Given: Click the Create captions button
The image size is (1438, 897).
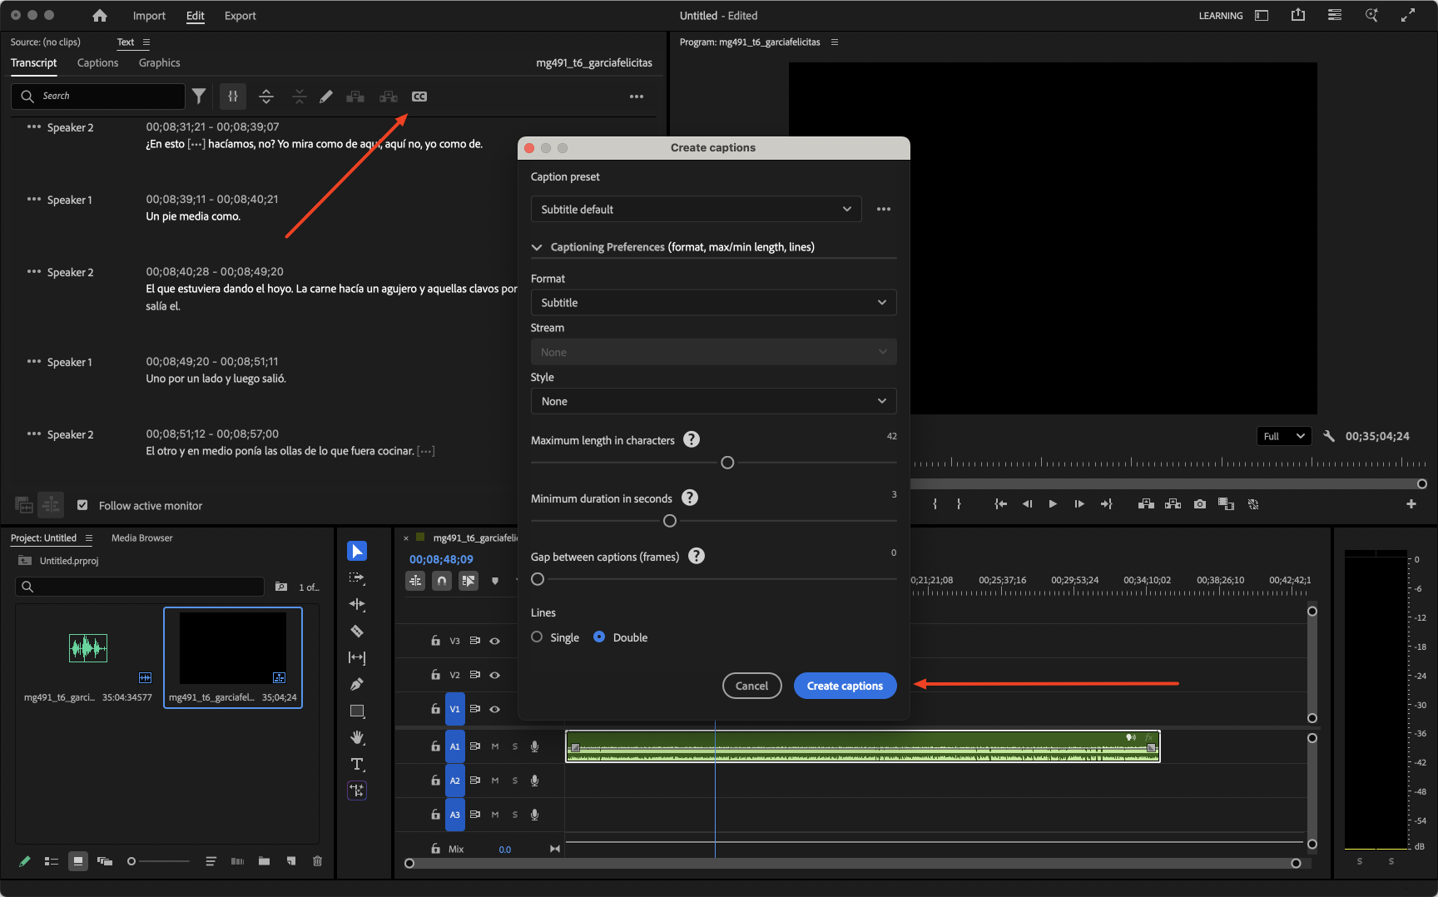Looking at the screenshot, I should point(845,686).
